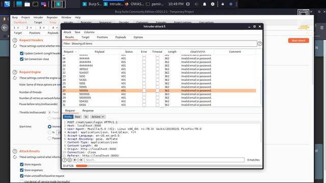
Task: Uncheck Store requests option
Action: (21, 164)
